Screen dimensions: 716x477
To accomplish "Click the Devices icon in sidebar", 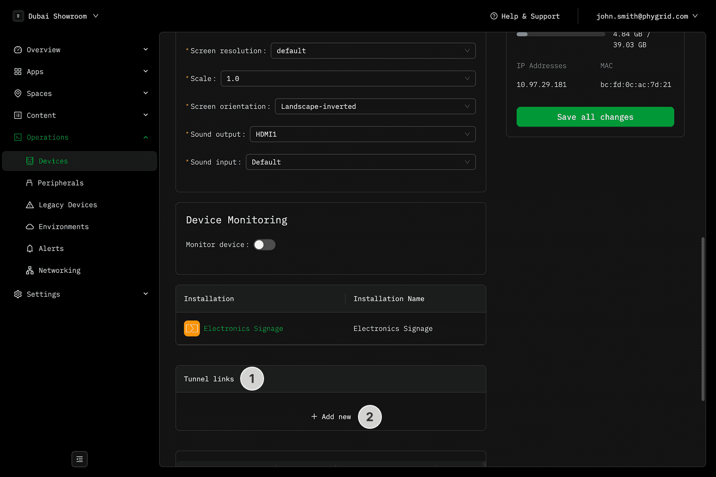I will pos(30,161).
